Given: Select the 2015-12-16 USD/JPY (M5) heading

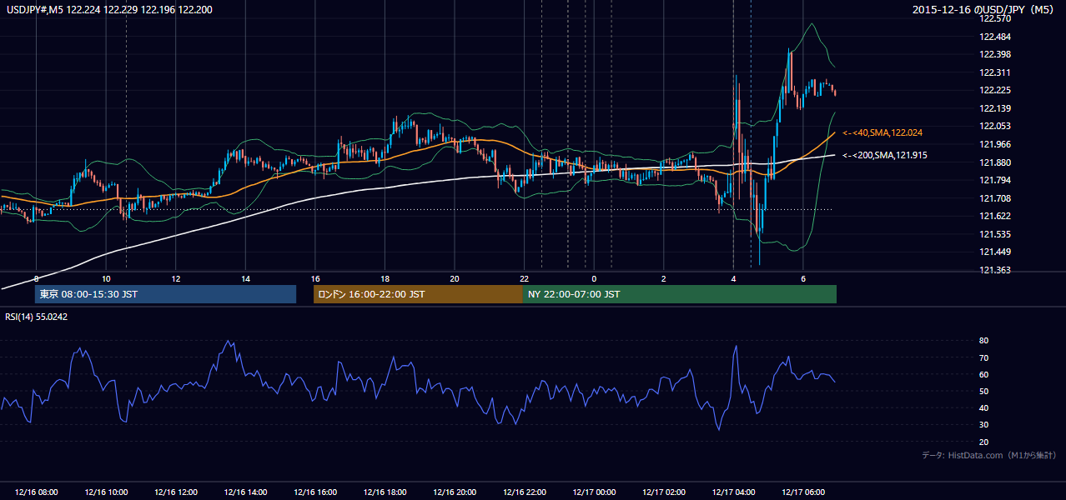Looking at the screenshot, I should (984, 9).
